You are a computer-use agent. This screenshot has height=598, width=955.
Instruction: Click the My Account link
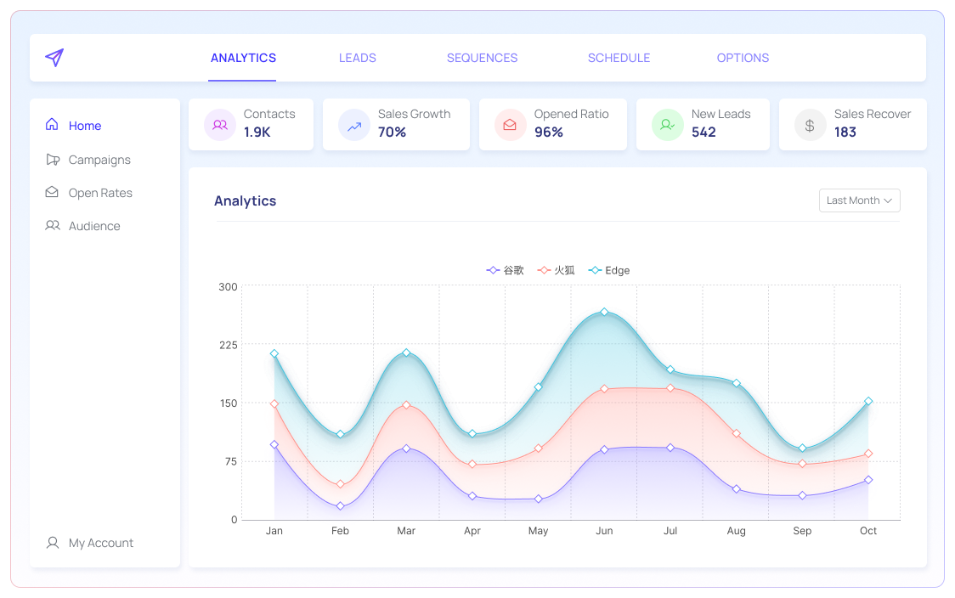[99, 543]
